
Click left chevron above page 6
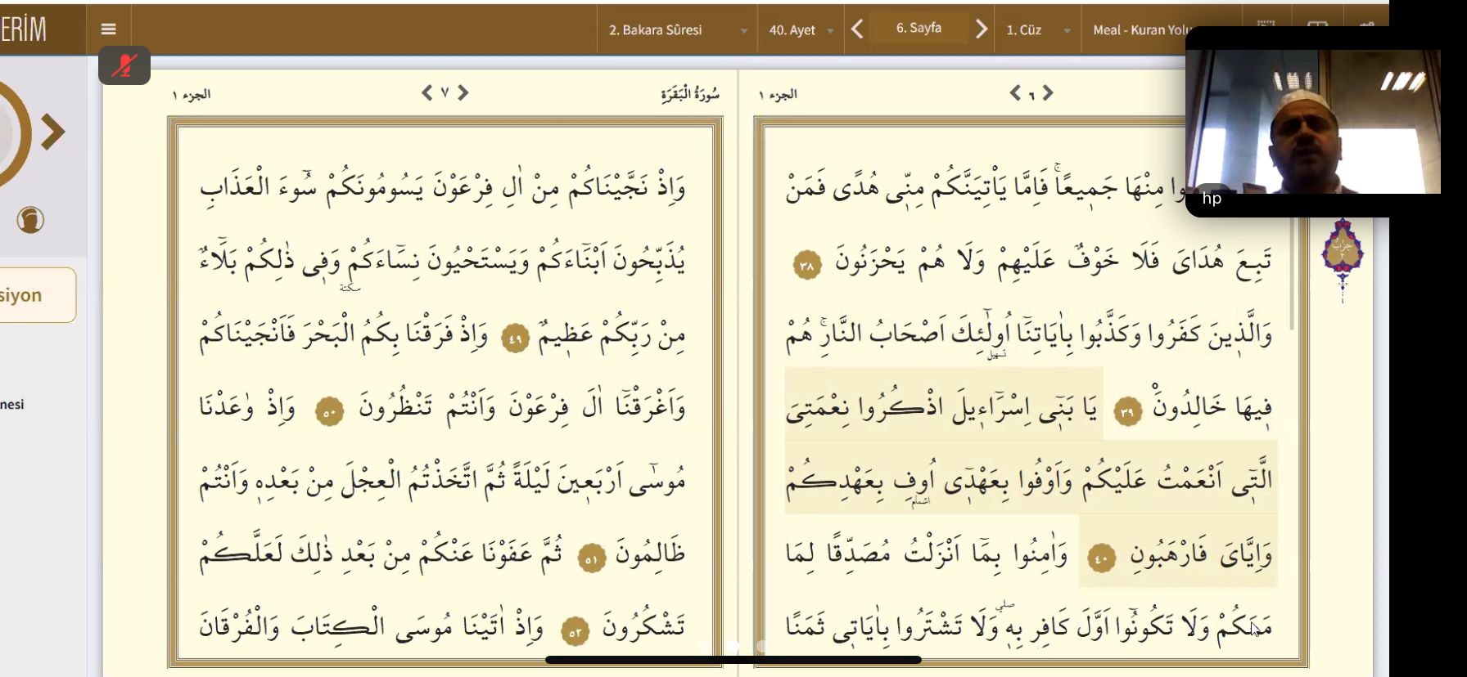pyautogui.click(x=1015, y=93)
